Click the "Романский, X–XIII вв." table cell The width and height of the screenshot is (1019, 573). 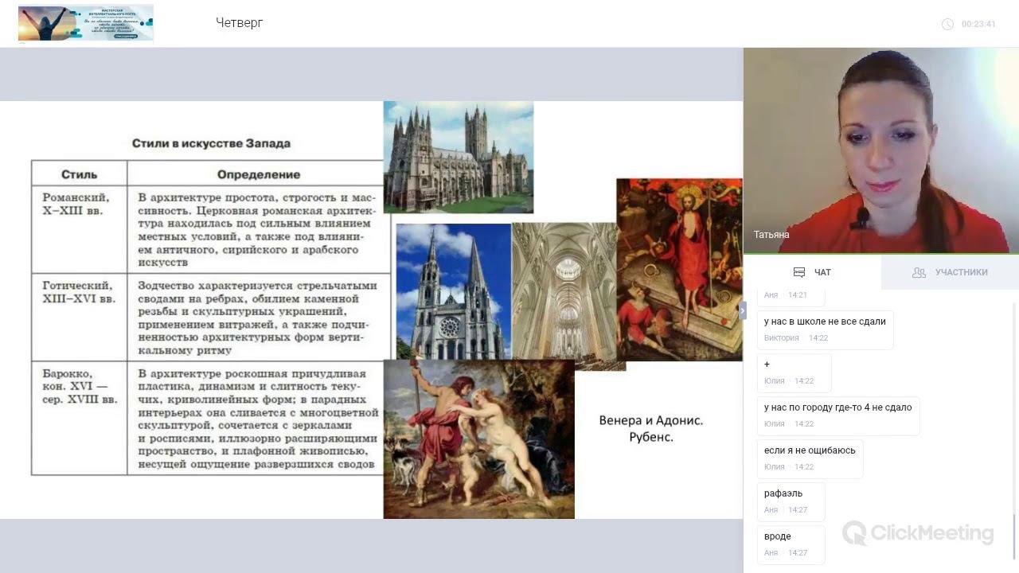(x=80, y=229)
